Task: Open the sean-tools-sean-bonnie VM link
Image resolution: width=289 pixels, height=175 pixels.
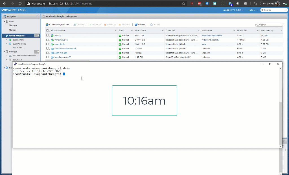Action: tap(65, 48)
